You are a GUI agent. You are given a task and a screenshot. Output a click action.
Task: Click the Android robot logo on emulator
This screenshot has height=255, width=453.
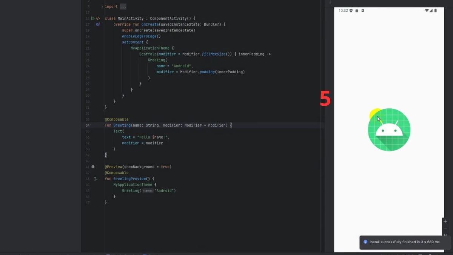(x=389, y=130)
